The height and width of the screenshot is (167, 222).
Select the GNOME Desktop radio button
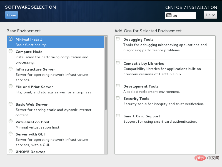pyautogui.click(x=11, y=151)
